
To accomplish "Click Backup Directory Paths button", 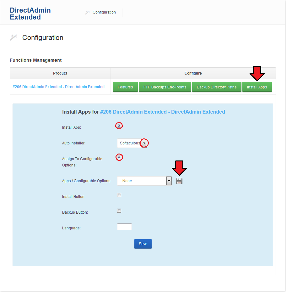I will [x=217, y=87].
